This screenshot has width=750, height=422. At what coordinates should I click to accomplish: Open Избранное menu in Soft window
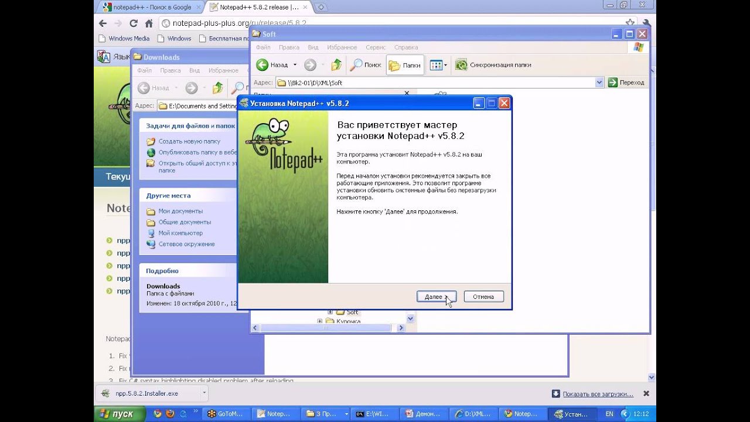point(342,47)
